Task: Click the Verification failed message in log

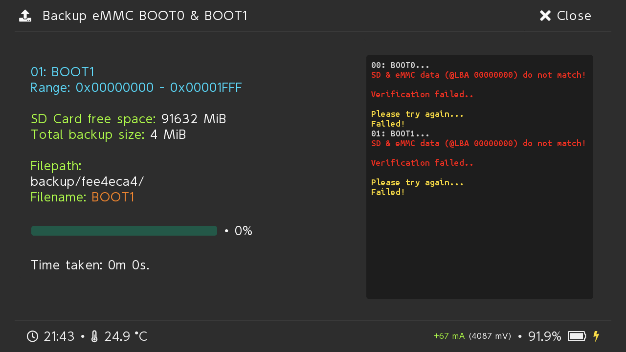Action: tap(422, 94)
